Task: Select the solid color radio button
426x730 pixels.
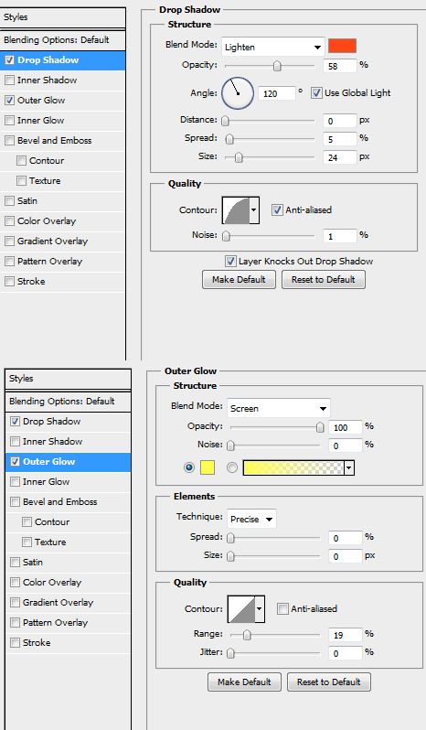Action: [x=189, y=467]
